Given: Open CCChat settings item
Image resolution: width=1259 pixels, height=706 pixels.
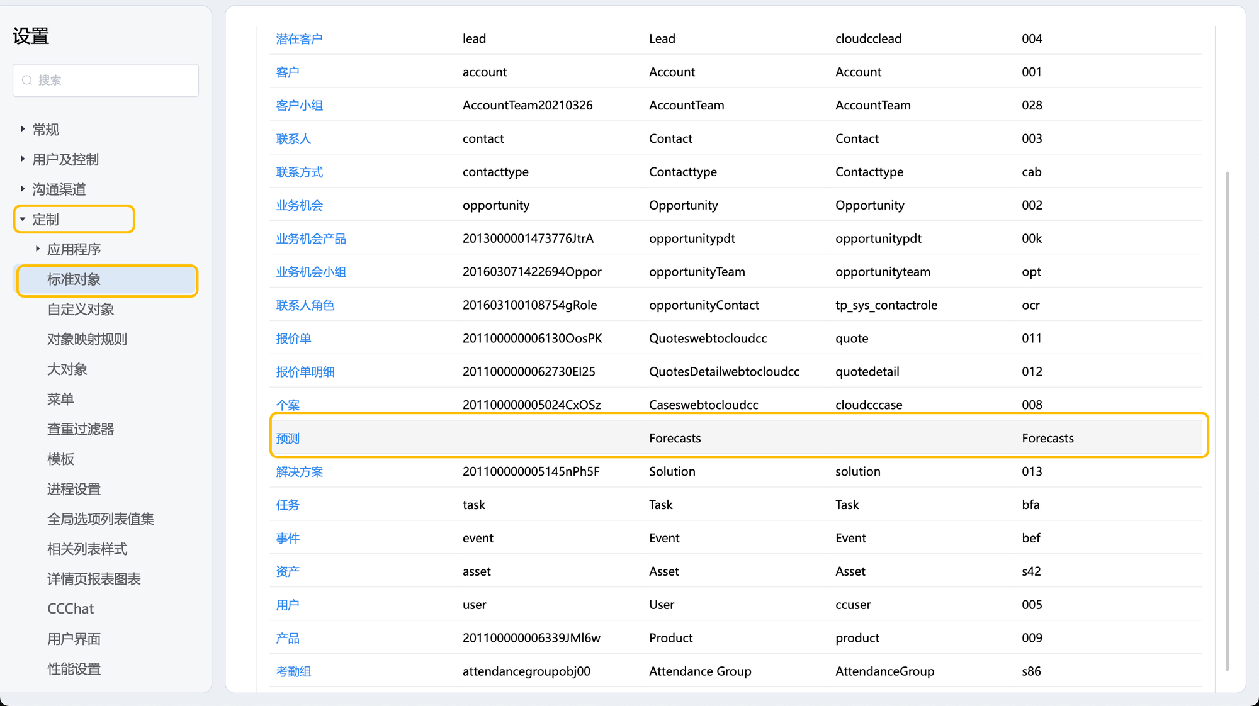Looking at the screenshot, I should [71, 609].
